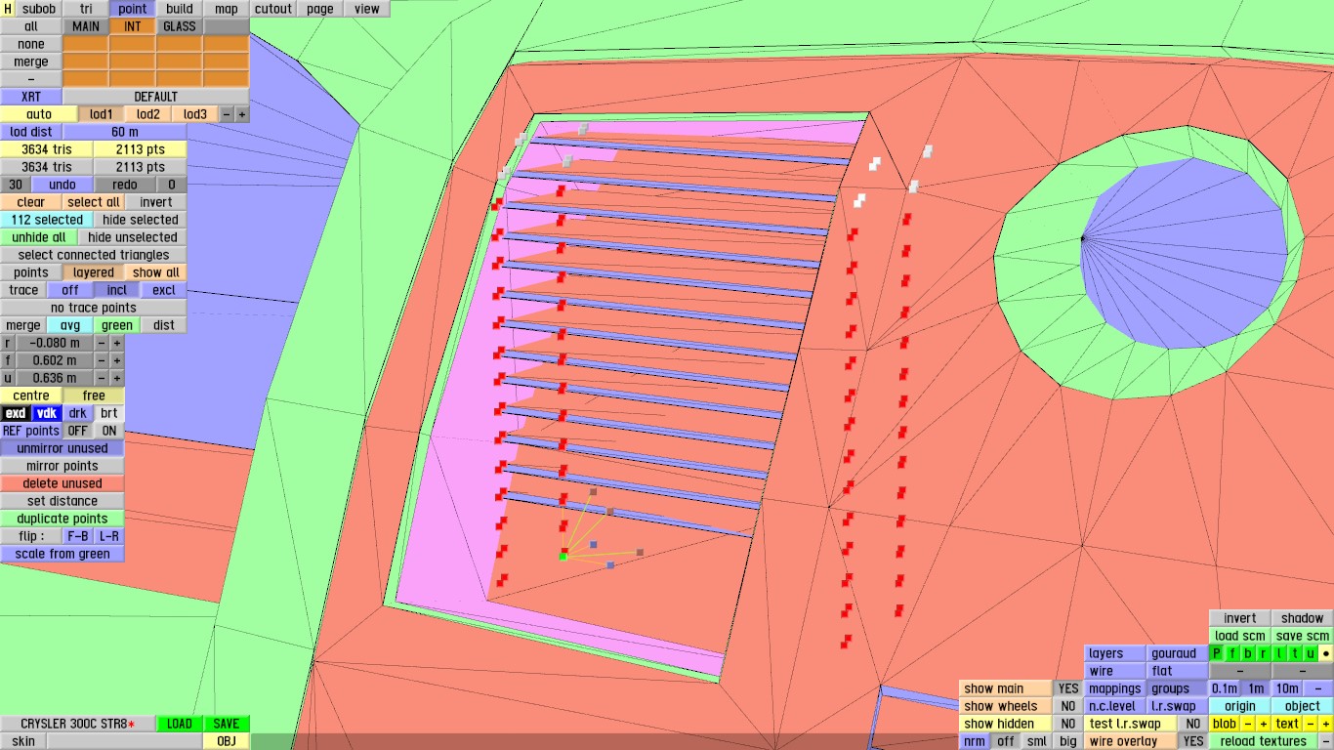
Task: Choose 'show all' points display
Action: 156,272
